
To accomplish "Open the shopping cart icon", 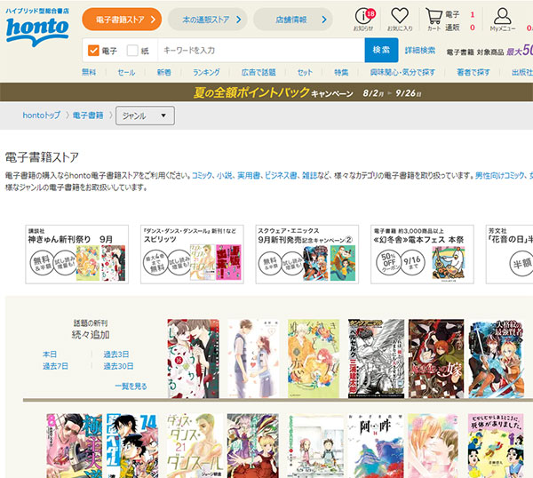I will click(434, 20).
